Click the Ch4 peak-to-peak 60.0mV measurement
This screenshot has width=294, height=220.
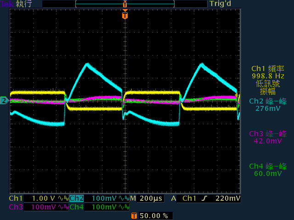(x=268, y=170)
